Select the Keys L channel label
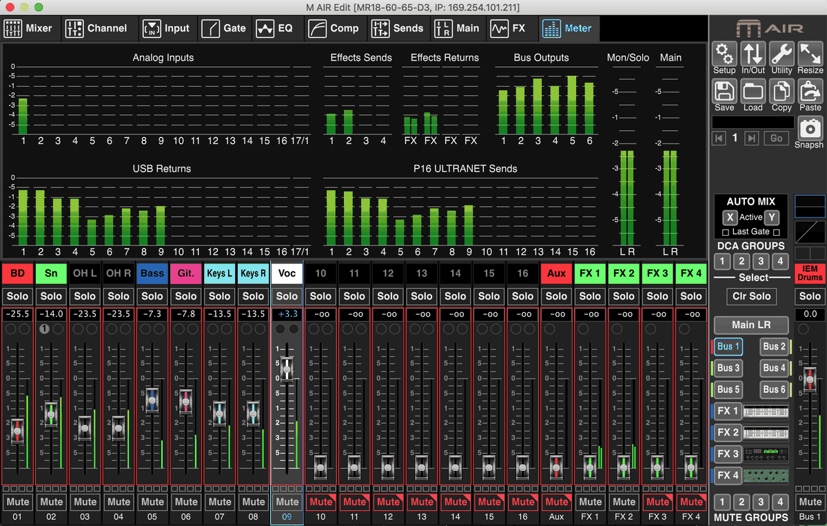The height and width of the screenshot is (526, 827). (x=220, y=274)
